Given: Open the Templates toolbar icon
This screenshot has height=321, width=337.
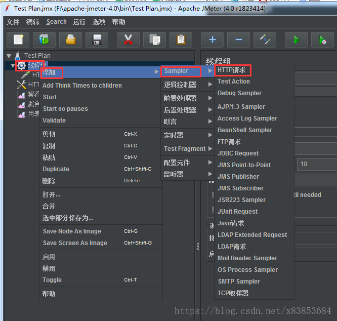Looking at the screenshot, I should pos(44,39).
